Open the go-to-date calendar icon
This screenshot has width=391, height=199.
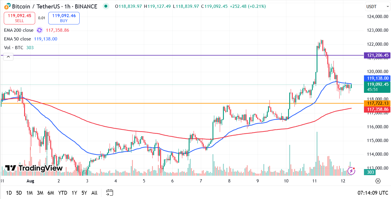pos(109,193)
